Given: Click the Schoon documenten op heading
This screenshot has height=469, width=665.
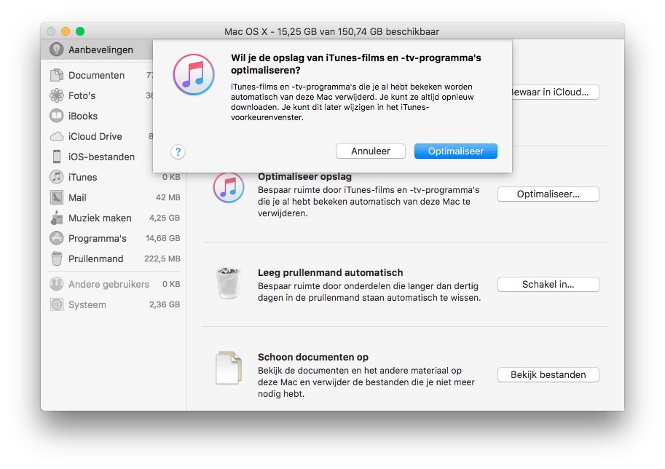Looking at the screenshot, I should (313, 357).
